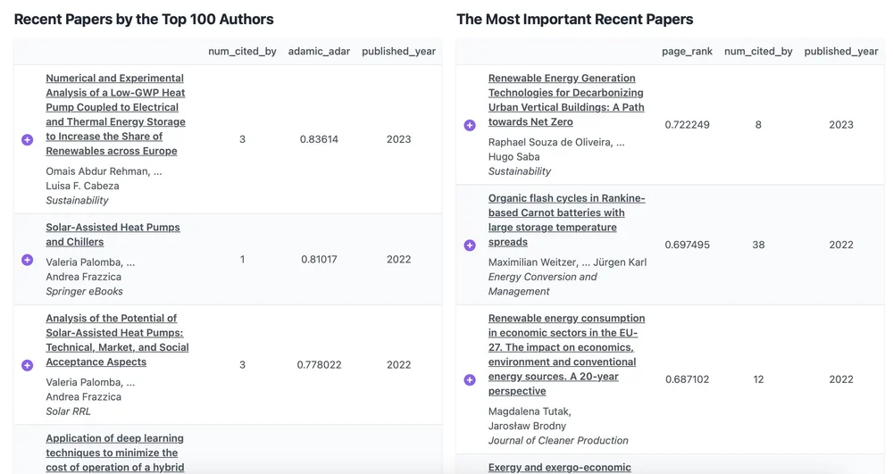Open the Analysis of the Potential of Solar-Assisted Heat Pumps paper
The width and height of the screenshot is (893, 474).
tap(117, 340)
